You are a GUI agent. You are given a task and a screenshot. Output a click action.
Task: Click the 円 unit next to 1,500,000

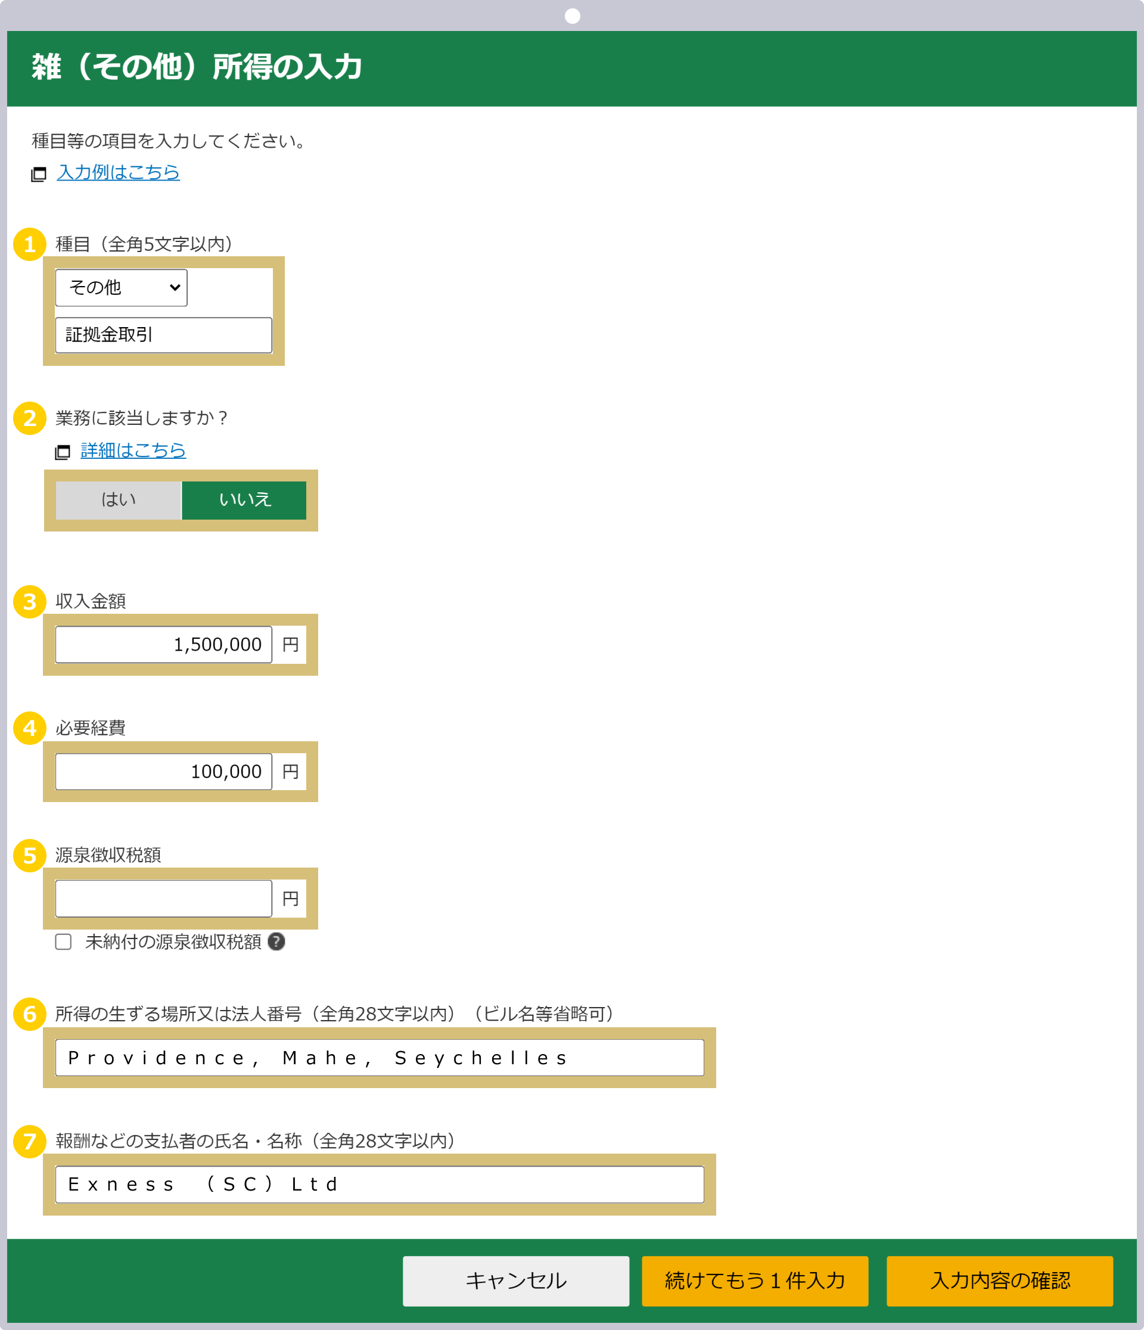[x=290, y=645]
